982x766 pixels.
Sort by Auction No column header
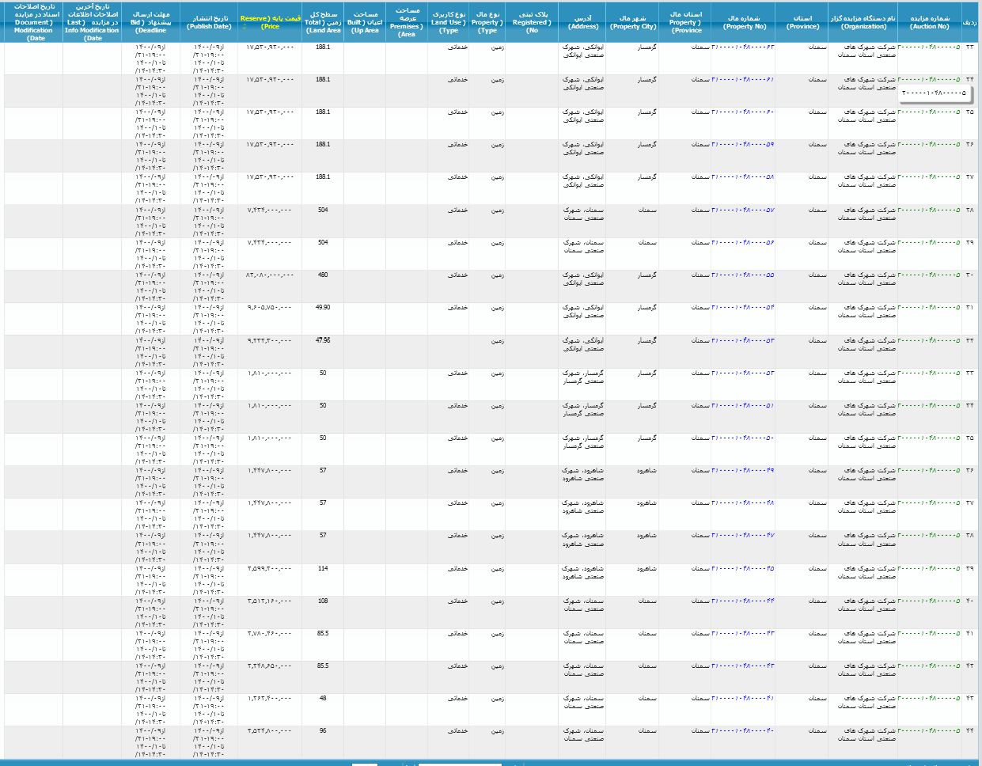point(929,21)
